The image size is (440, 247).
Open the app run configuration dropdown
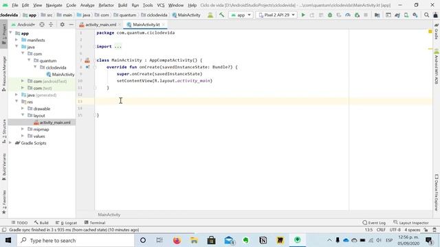(x=241, y=15)
